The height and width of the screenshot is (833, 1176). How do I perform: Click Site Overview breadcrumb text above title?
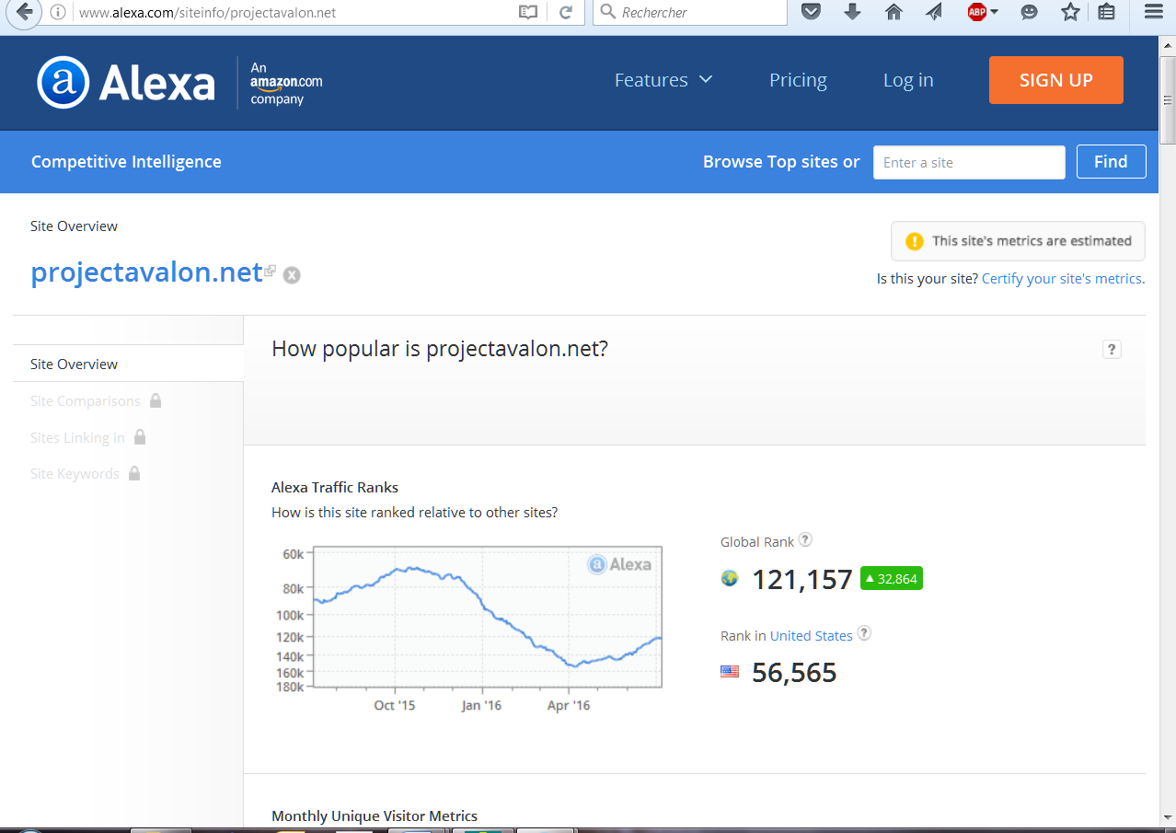[x=74, y=226]
